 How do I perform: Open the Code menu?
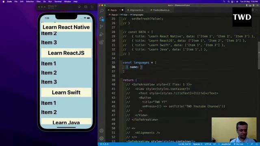(9, 2)
